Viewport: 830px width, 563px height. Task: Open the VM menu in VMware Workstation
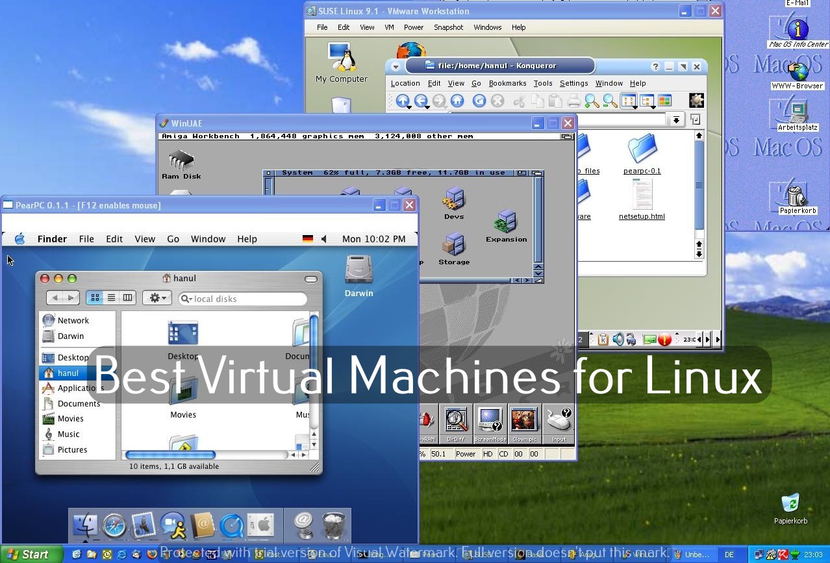pyautogui.click(x=389, y=27)
